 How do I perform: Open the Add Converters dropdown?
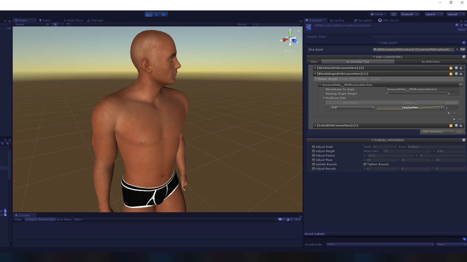(437, 132)
